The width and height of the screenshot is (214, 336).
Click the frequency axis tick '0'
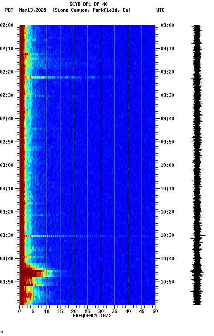[19, 311]
